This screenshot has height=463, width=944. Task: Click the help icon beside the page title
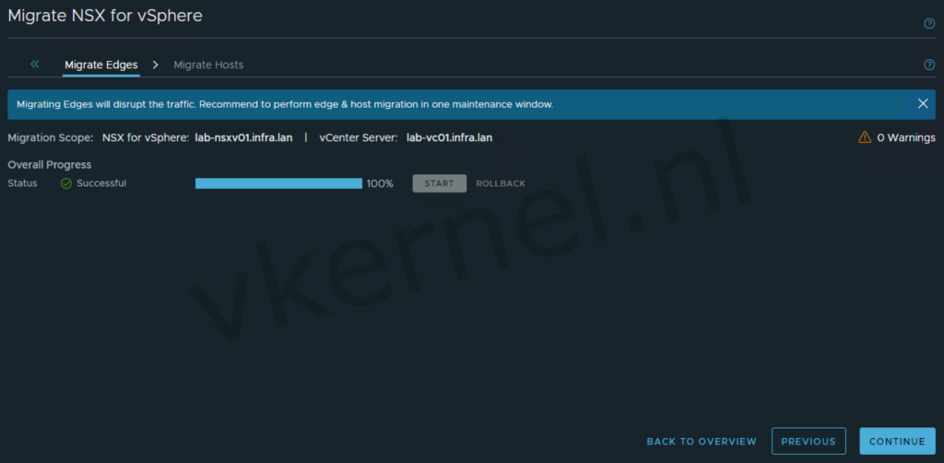tap(929, 24)
